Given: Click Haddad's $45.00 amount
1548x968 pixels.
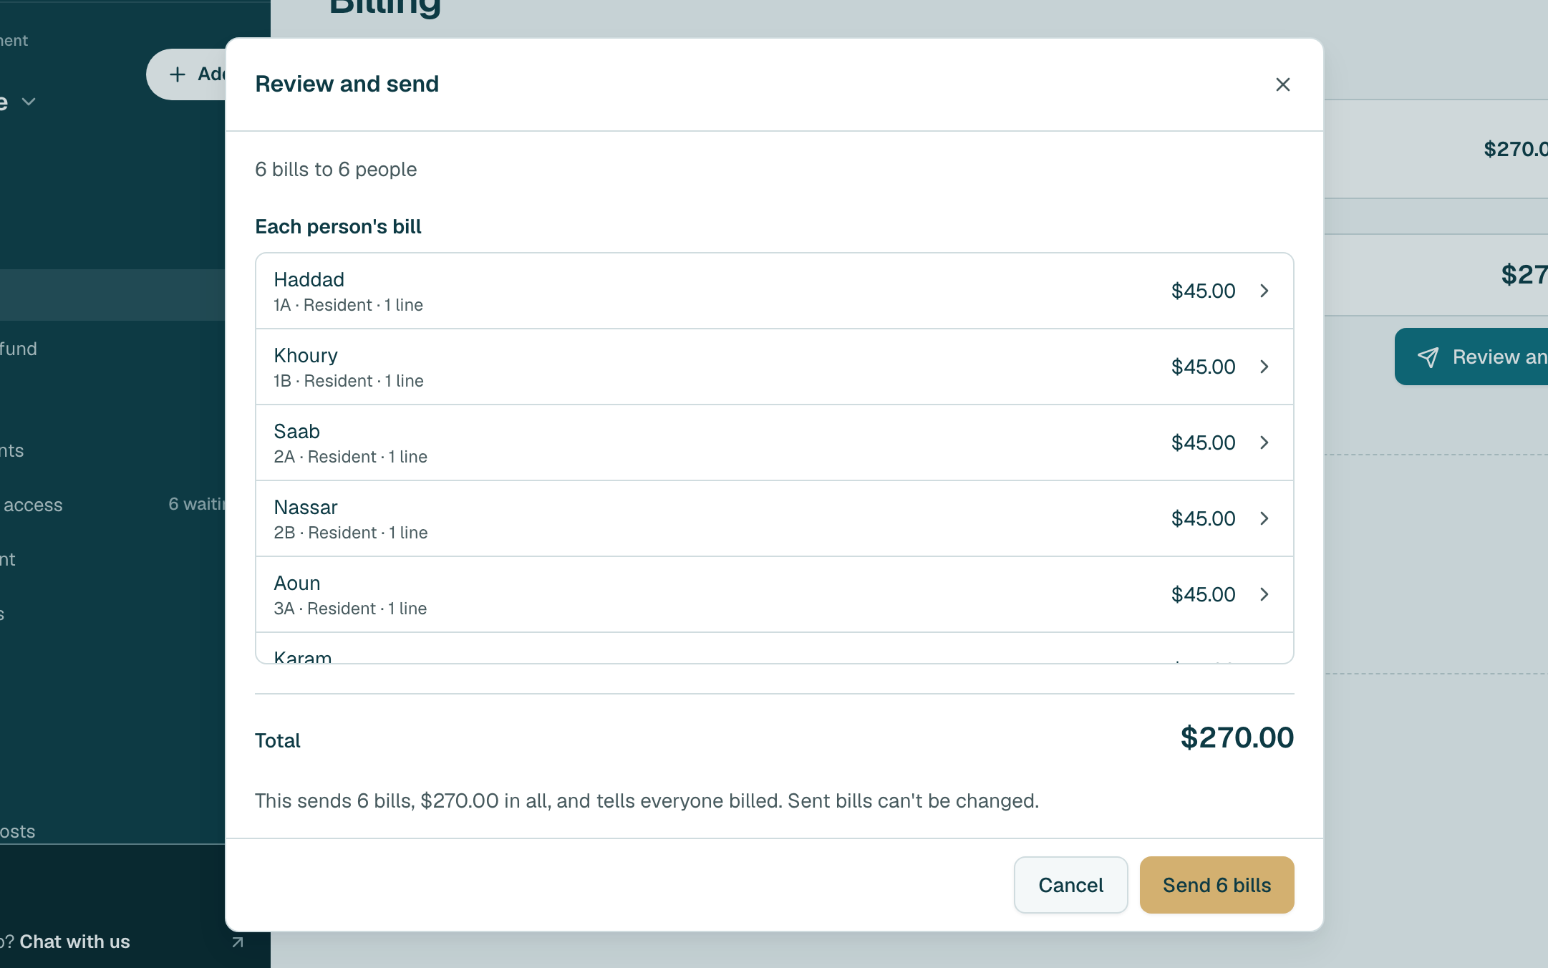Looking at the screenshot, I should [x=1203, y=291].
